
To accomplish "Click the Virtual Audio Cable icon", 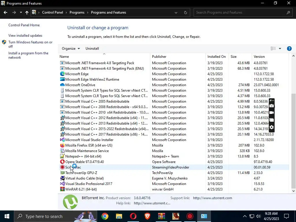I will (62, 178).
